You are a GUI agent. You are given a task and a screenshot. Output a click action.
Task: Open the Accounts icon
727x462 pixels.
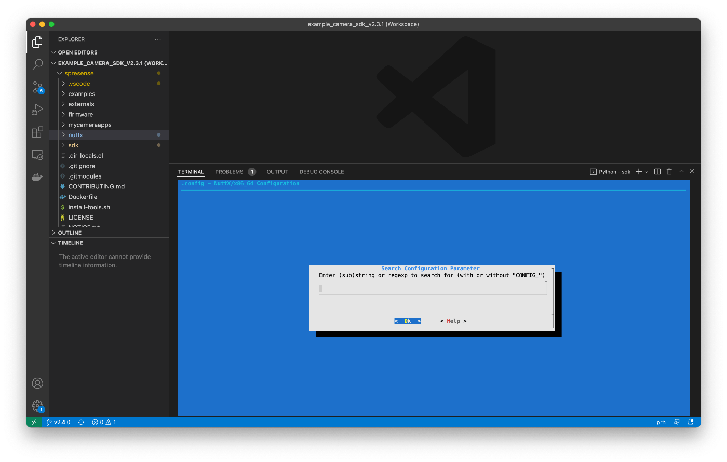37,384
